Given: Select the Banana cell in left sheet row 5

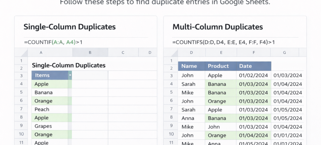Looking at the screenshot, I should [x=50, y=92].
